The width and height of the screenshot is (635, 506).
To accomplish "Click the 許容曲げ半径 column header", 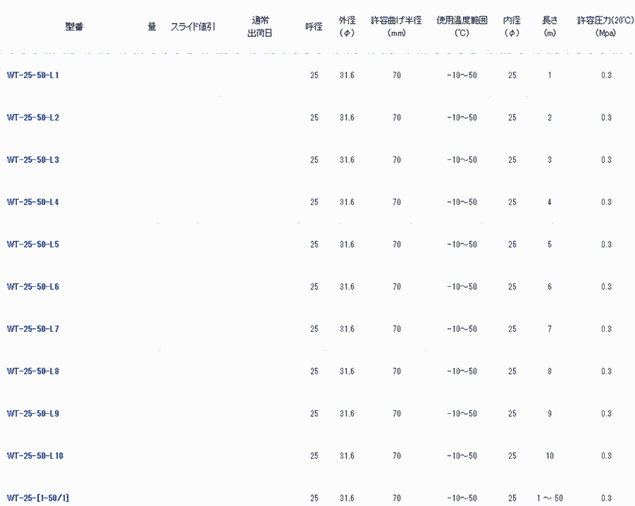I will pos(397,27).
